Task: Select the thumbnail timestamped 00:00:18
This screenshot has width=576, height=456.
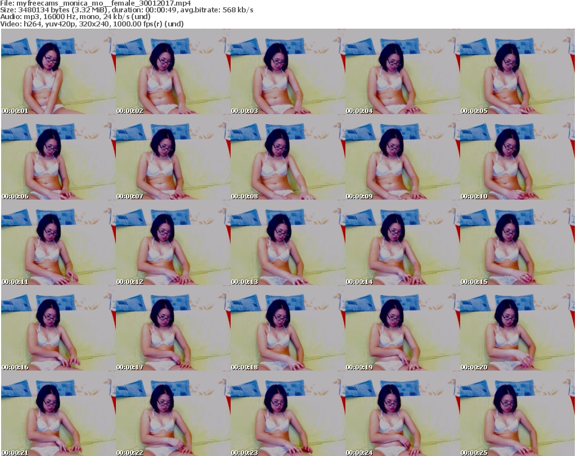Action: (x=288, y=328)
